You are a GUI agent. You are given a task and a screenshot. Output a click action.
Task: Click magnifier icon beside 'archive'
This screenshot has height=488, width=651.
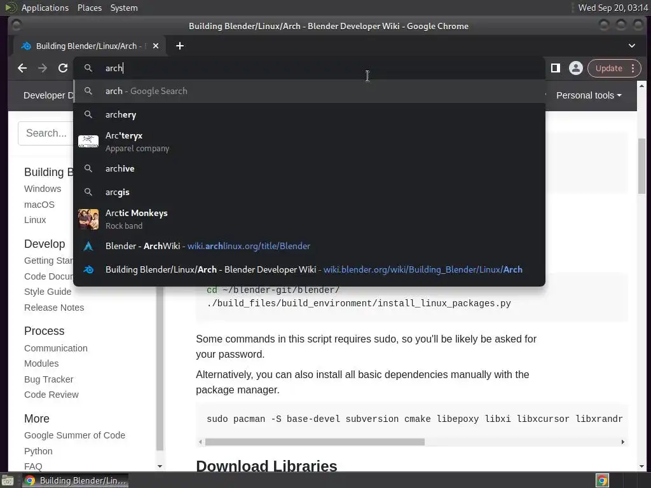tap(88, 168)
